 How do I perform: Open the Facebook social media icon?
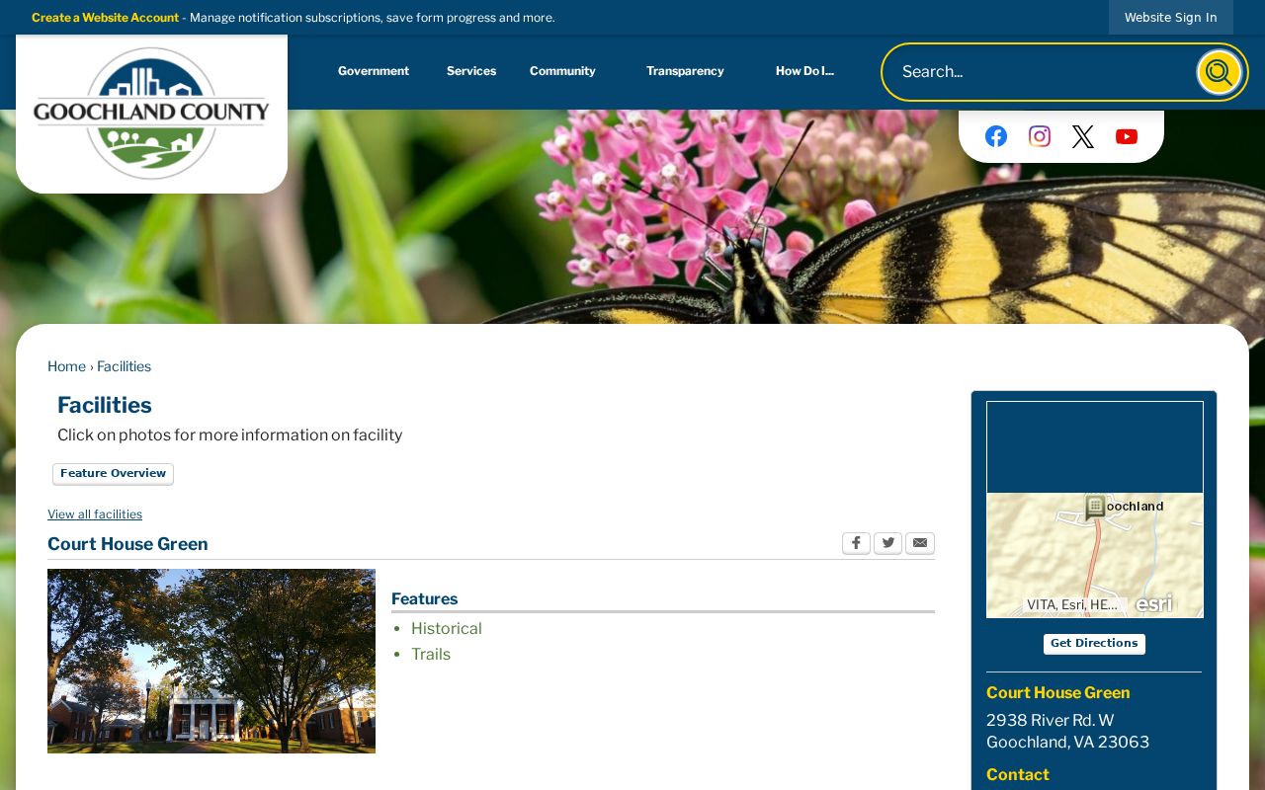click(x=996, y=136)
